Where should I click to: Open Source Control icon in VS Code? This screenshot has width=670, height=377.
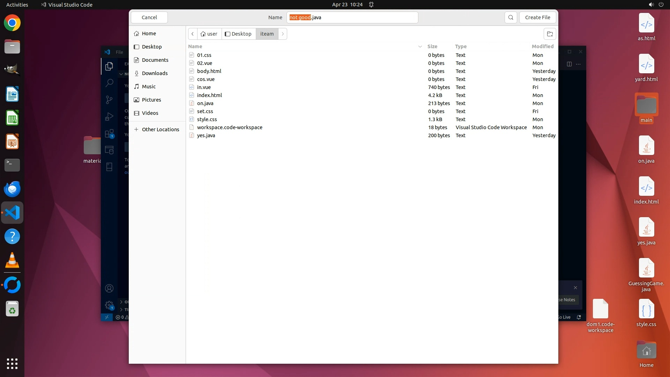109,100
